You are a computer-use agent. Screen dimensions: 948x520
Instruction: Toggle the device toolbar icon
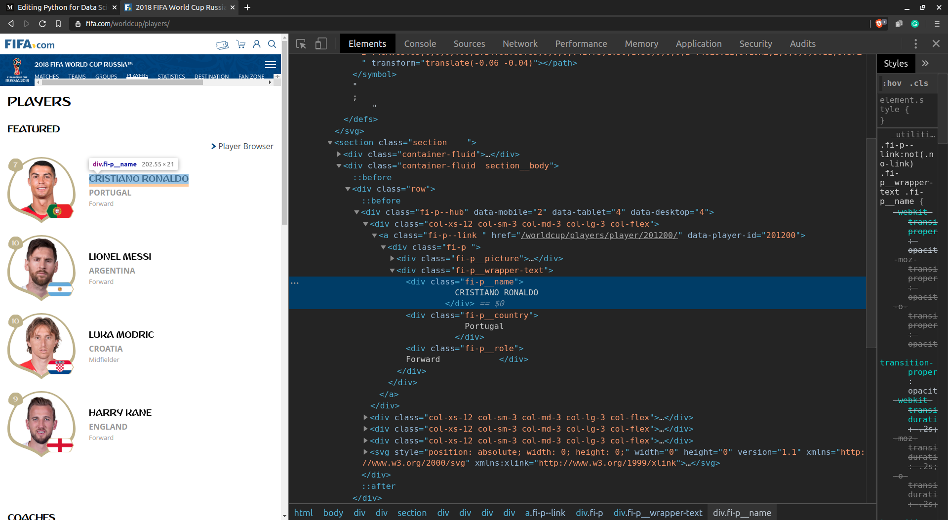pos(321,44)
